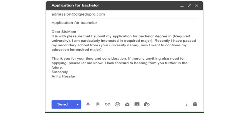Discard the draft with the trash icon

[x=195, y=104]
